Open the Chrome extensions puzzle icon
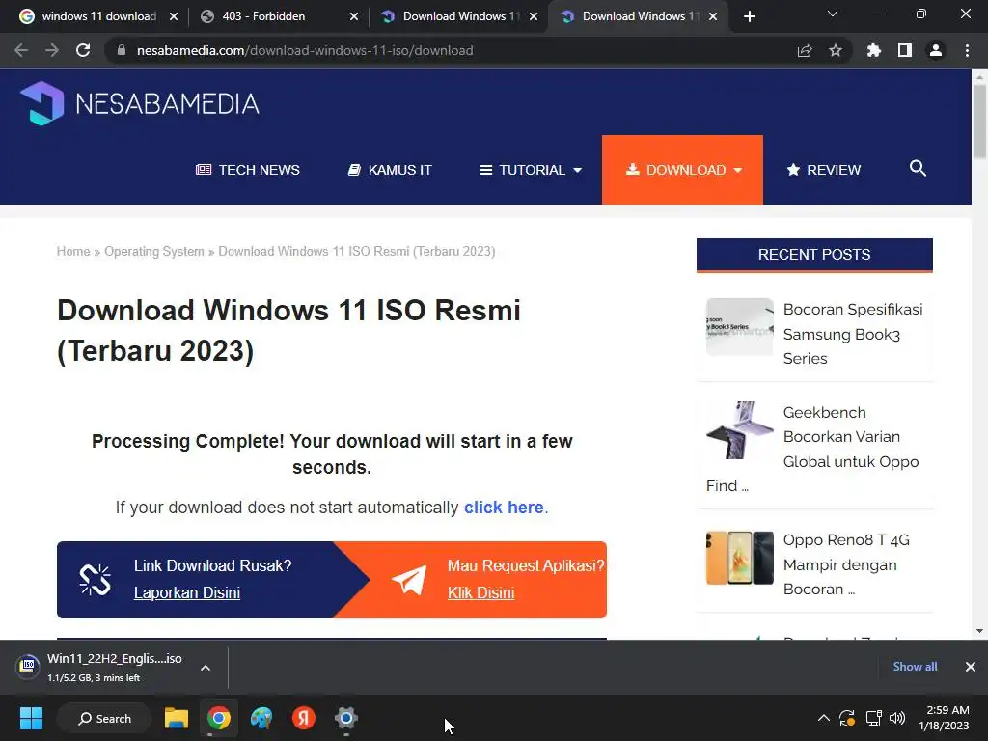 (874, 50)
